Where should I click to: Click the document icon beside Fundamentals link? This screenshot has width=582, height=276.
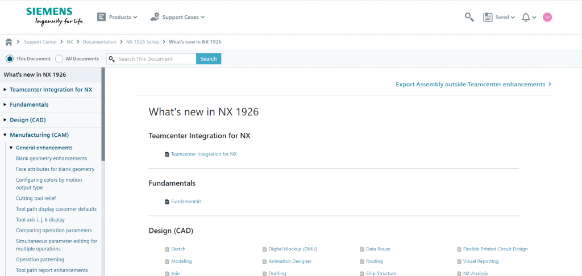pyautogui.click(x=167, y=202)
